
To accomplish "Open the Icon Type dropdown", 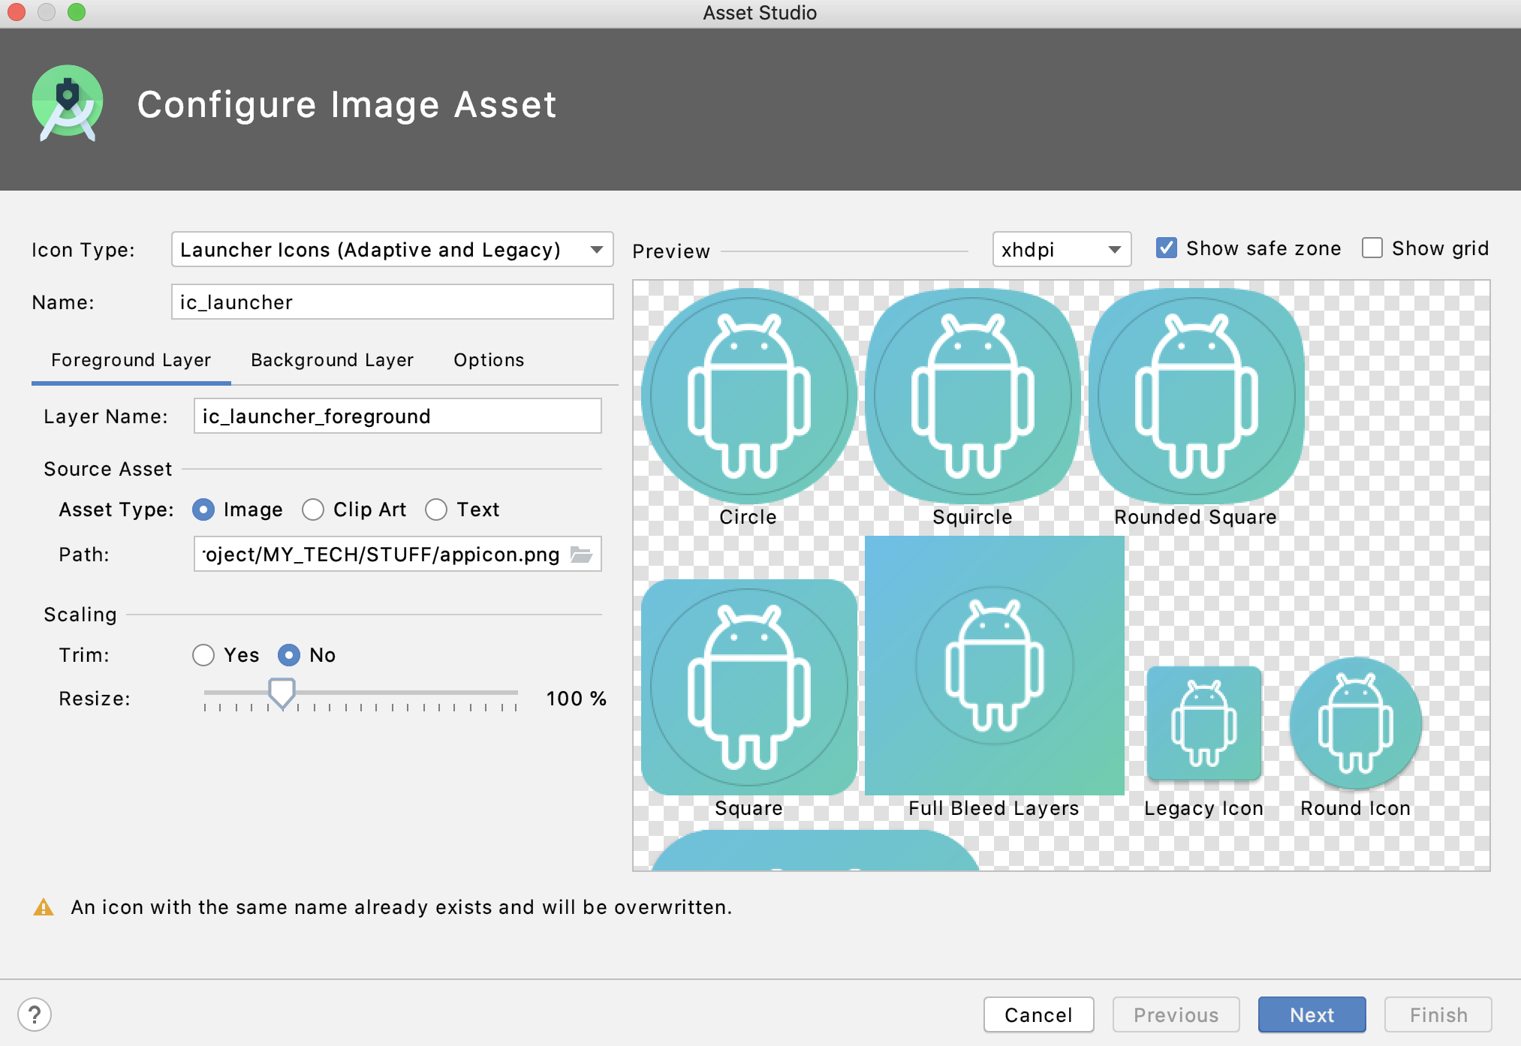I will click(x=392, y=249).
